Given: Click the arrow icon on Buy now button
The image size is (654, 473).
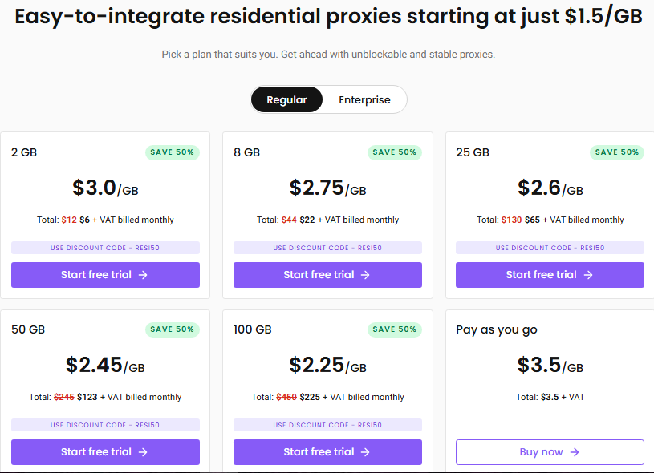Looking at the screenshot, I should coord(575,452).
